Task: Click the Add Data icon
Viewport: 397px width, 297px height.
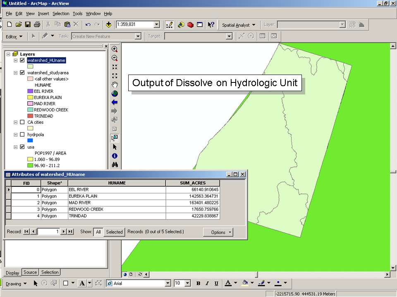Action: [109, 24]
